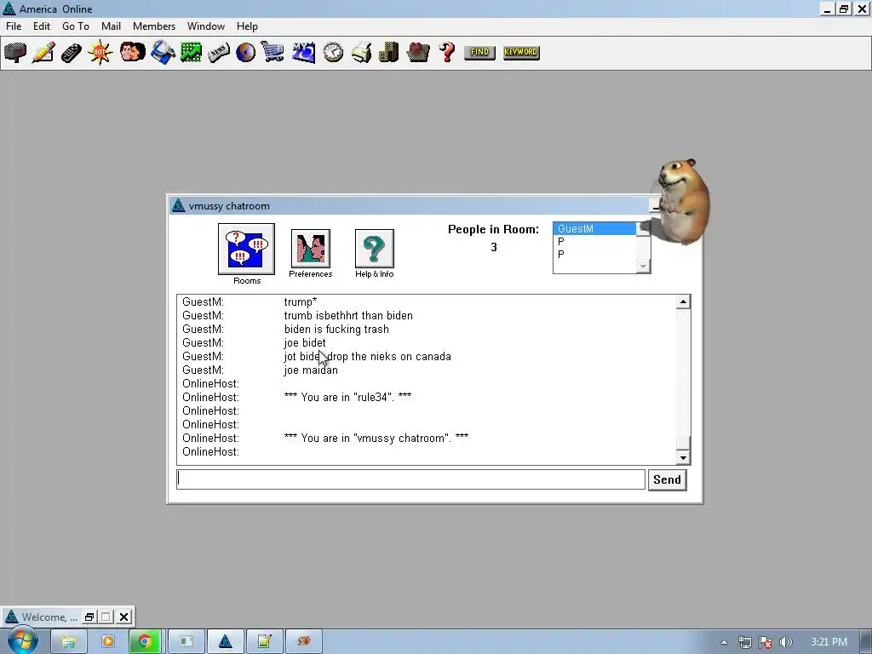Switch to Chrome on the taskbar
The image size is (872, 654).
[145, 641]
